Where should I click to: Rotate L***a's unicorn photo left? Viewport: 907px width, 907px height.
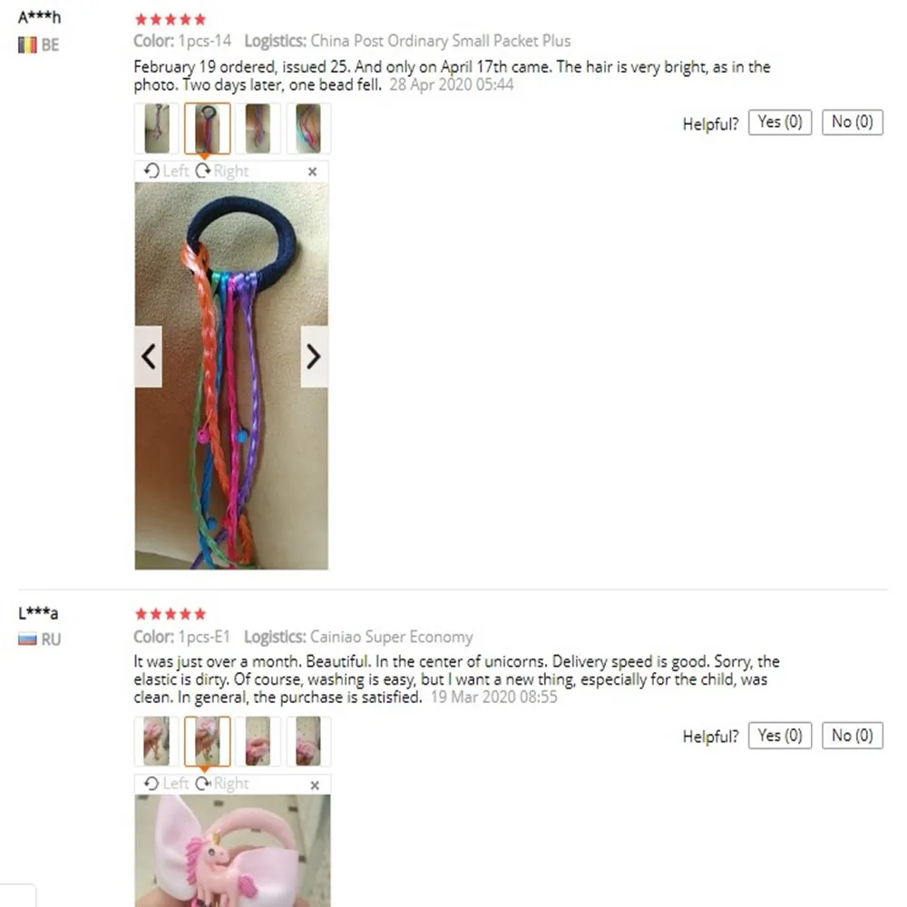[167, 784]
